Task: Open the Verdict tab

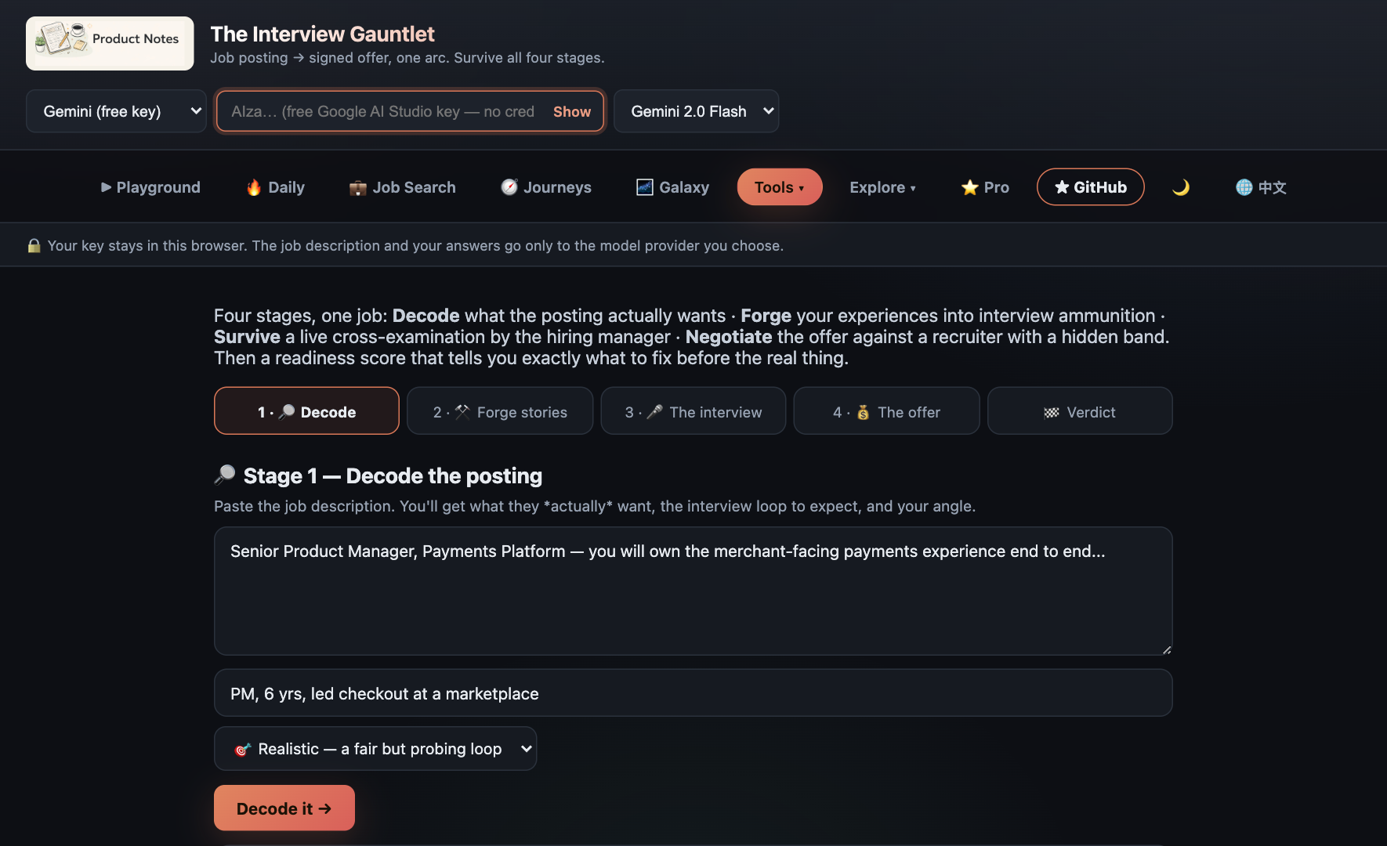Action: [x=1080, y=411]
